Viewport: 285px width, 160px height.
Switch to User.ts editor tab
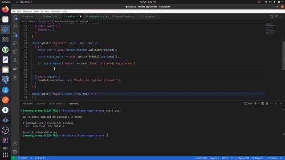[x=49, y=16]
